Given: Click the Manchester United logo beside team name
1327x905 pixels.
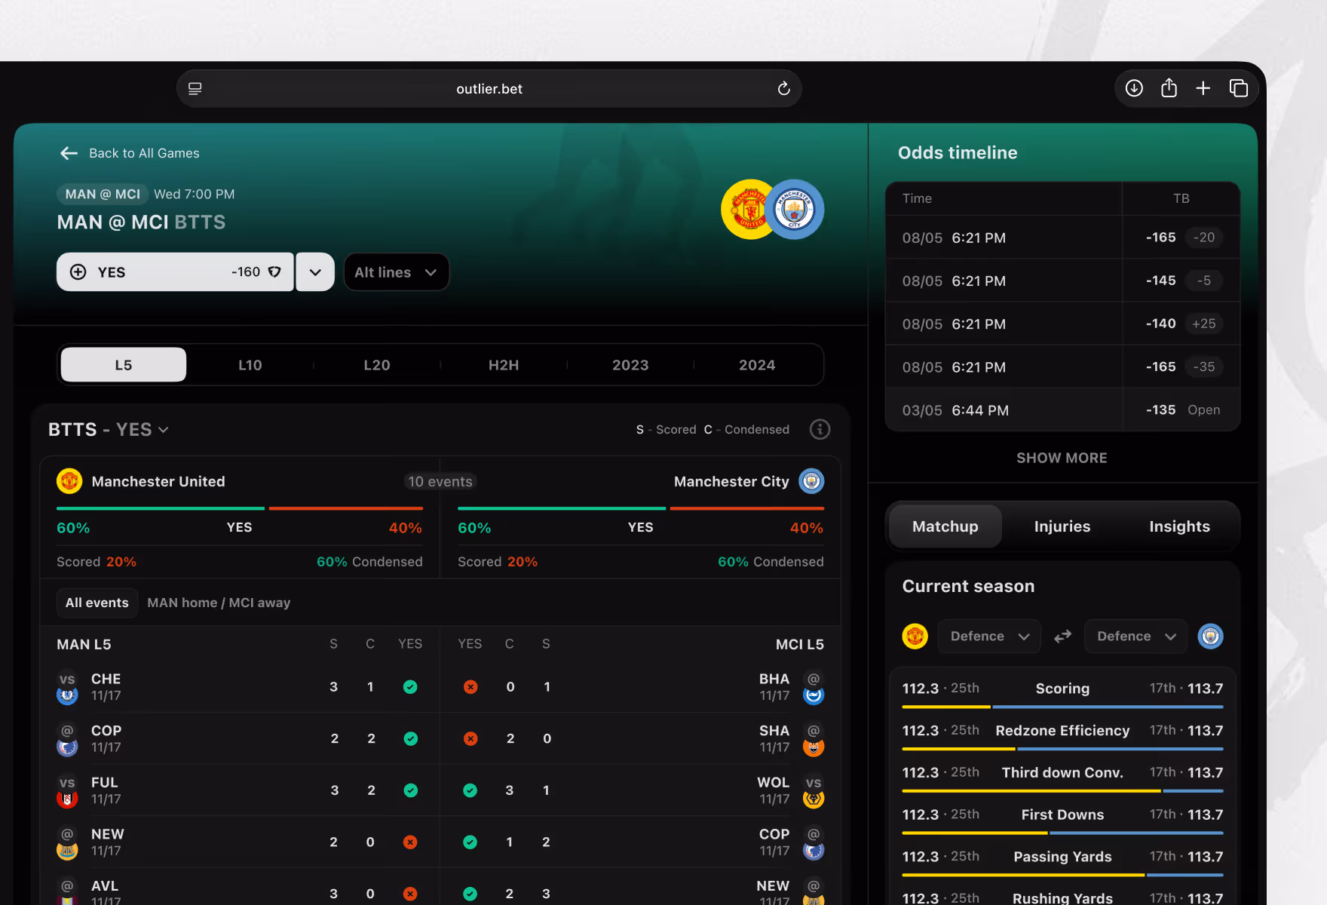Looking at the screenshot, I should click(x=69, y=481).
